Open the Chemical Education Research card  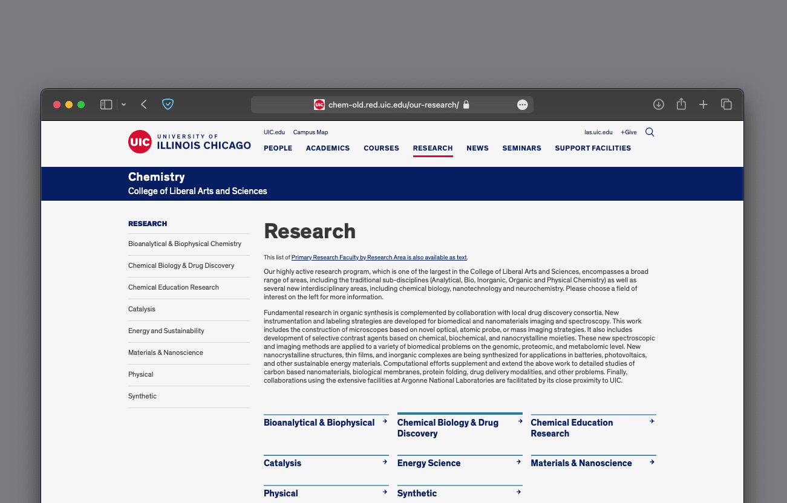pyautogui.click(x=593, y=428)
